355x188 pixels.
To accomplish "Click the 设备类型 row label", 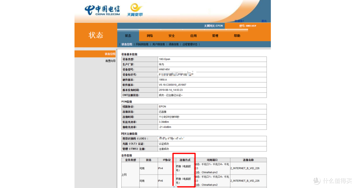I will (x=129, y=59).
